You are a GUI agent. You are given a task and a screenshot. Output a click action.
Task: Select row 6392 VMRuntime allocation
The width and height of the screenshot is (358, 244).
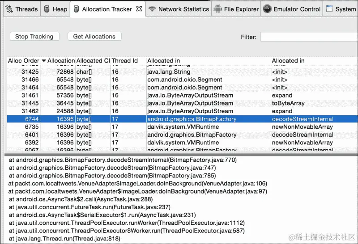[x=183, y=143]
